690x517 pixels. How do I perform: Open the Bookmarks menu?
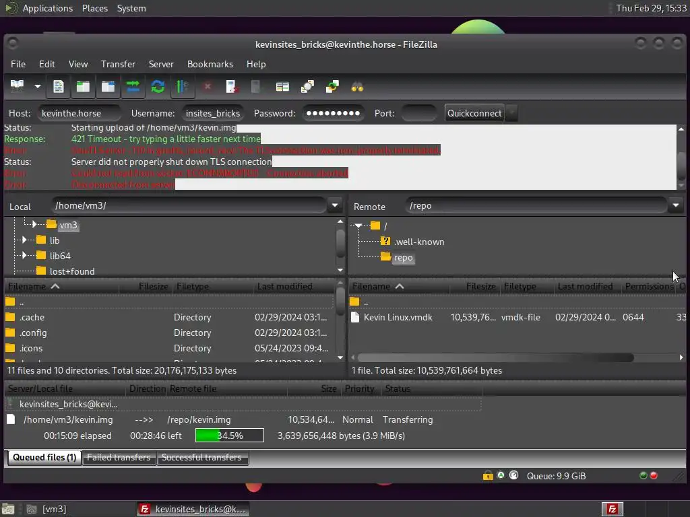(x=210, y=64)
